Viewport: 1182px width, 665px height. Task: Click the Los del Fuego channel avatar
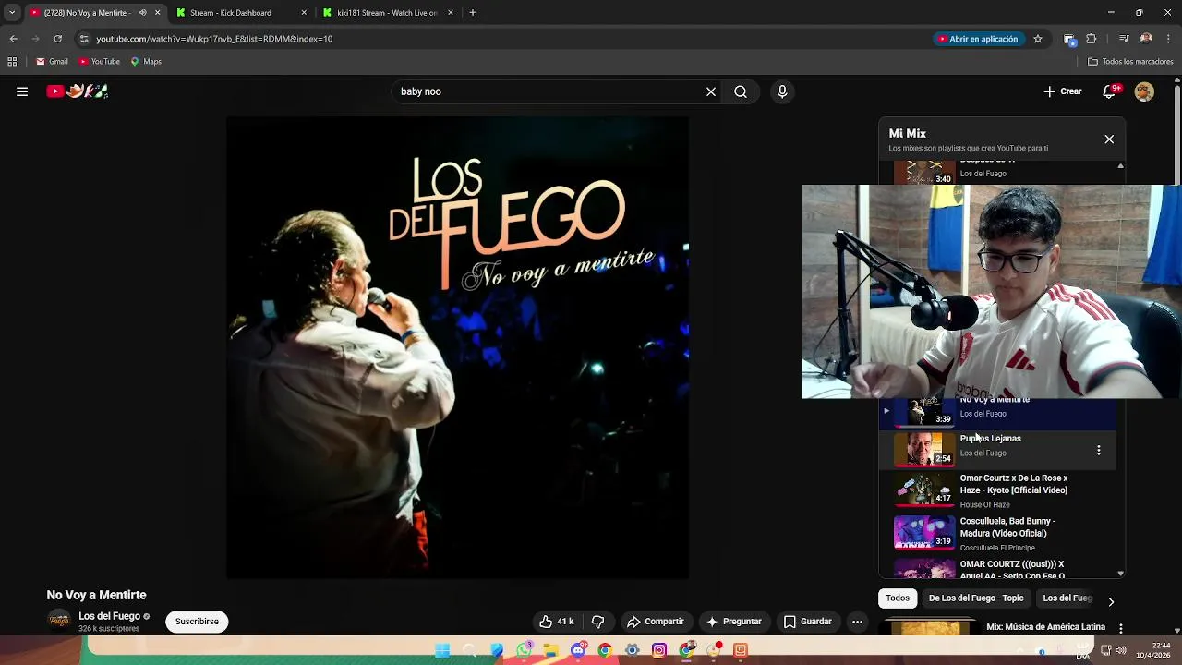59,621
